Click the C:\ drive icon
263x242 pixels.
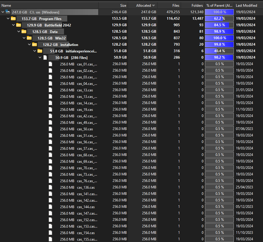(x=8, y=12)
